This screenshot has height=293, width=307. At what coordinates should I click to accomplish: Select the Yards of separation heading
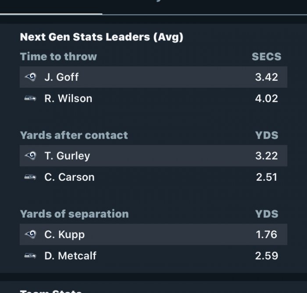click(x=74, y=214)
